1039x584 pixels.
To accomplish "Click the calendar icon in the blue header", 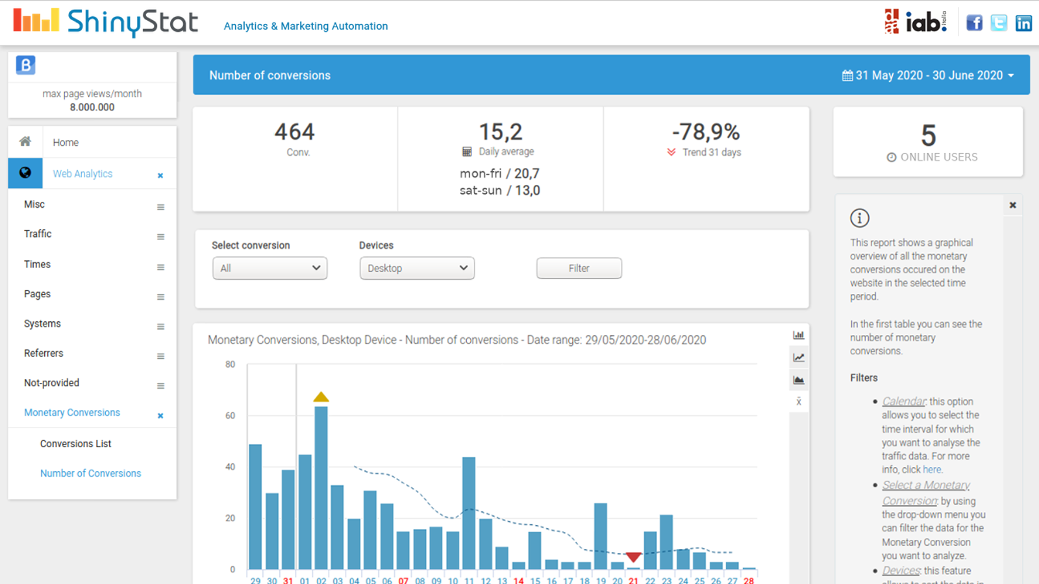I will [x=847, y=75].
